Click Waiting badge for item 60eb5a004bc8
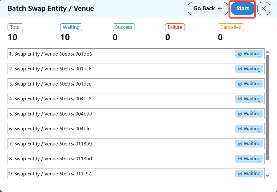The image size is (277, 192). click(249, 99)
